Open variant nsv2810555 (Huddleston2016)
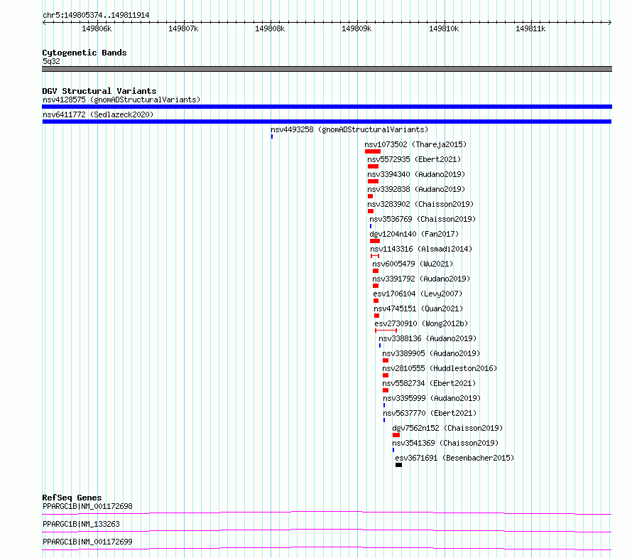 (x=440, y=368)
